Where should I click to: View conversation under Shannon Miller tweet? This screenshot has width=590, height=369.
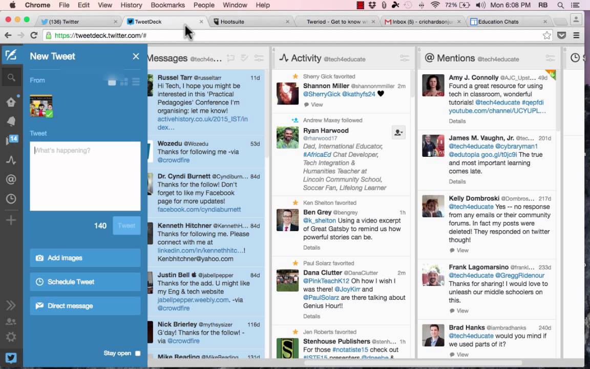313,105
